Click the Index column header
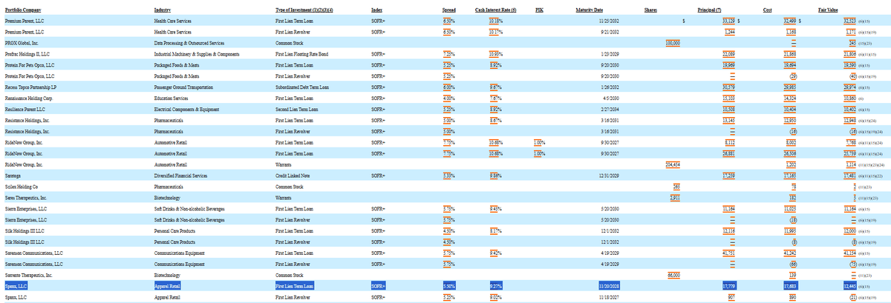Screen dimensions: 891x303 (376, 10)
